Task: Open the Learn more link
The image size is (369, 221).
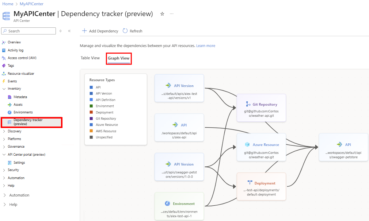Action: pos(206,46)
